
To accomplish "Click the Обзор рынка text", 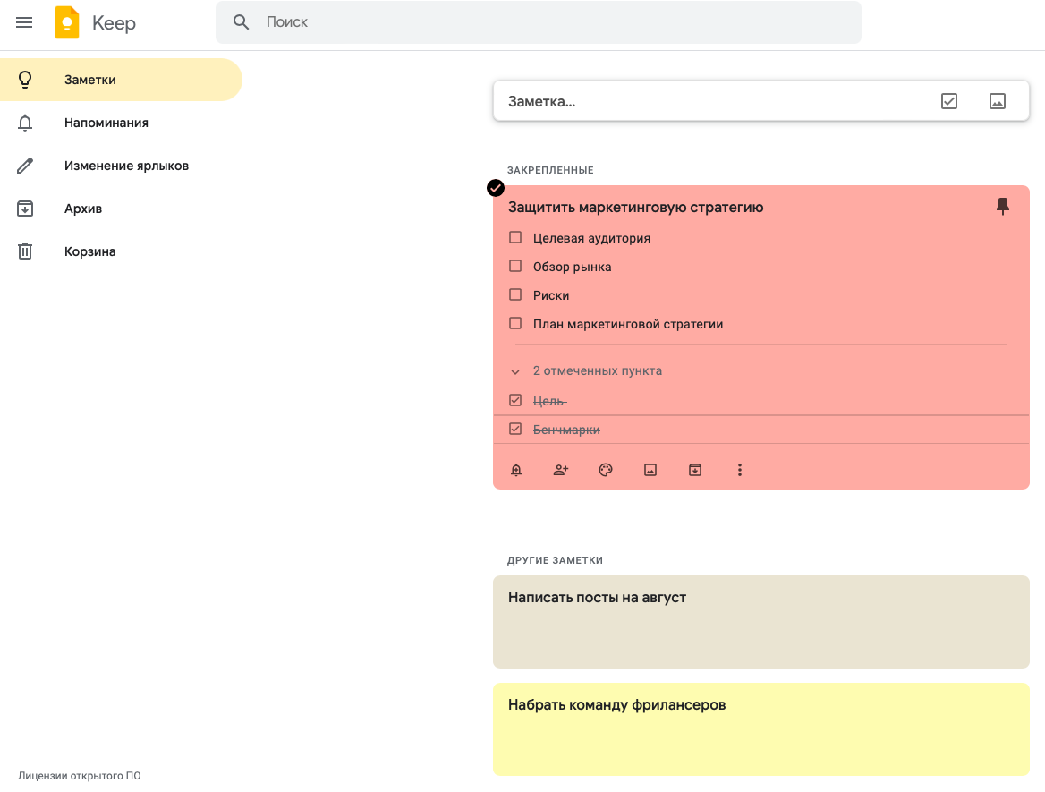I will [x=572, y=268].
